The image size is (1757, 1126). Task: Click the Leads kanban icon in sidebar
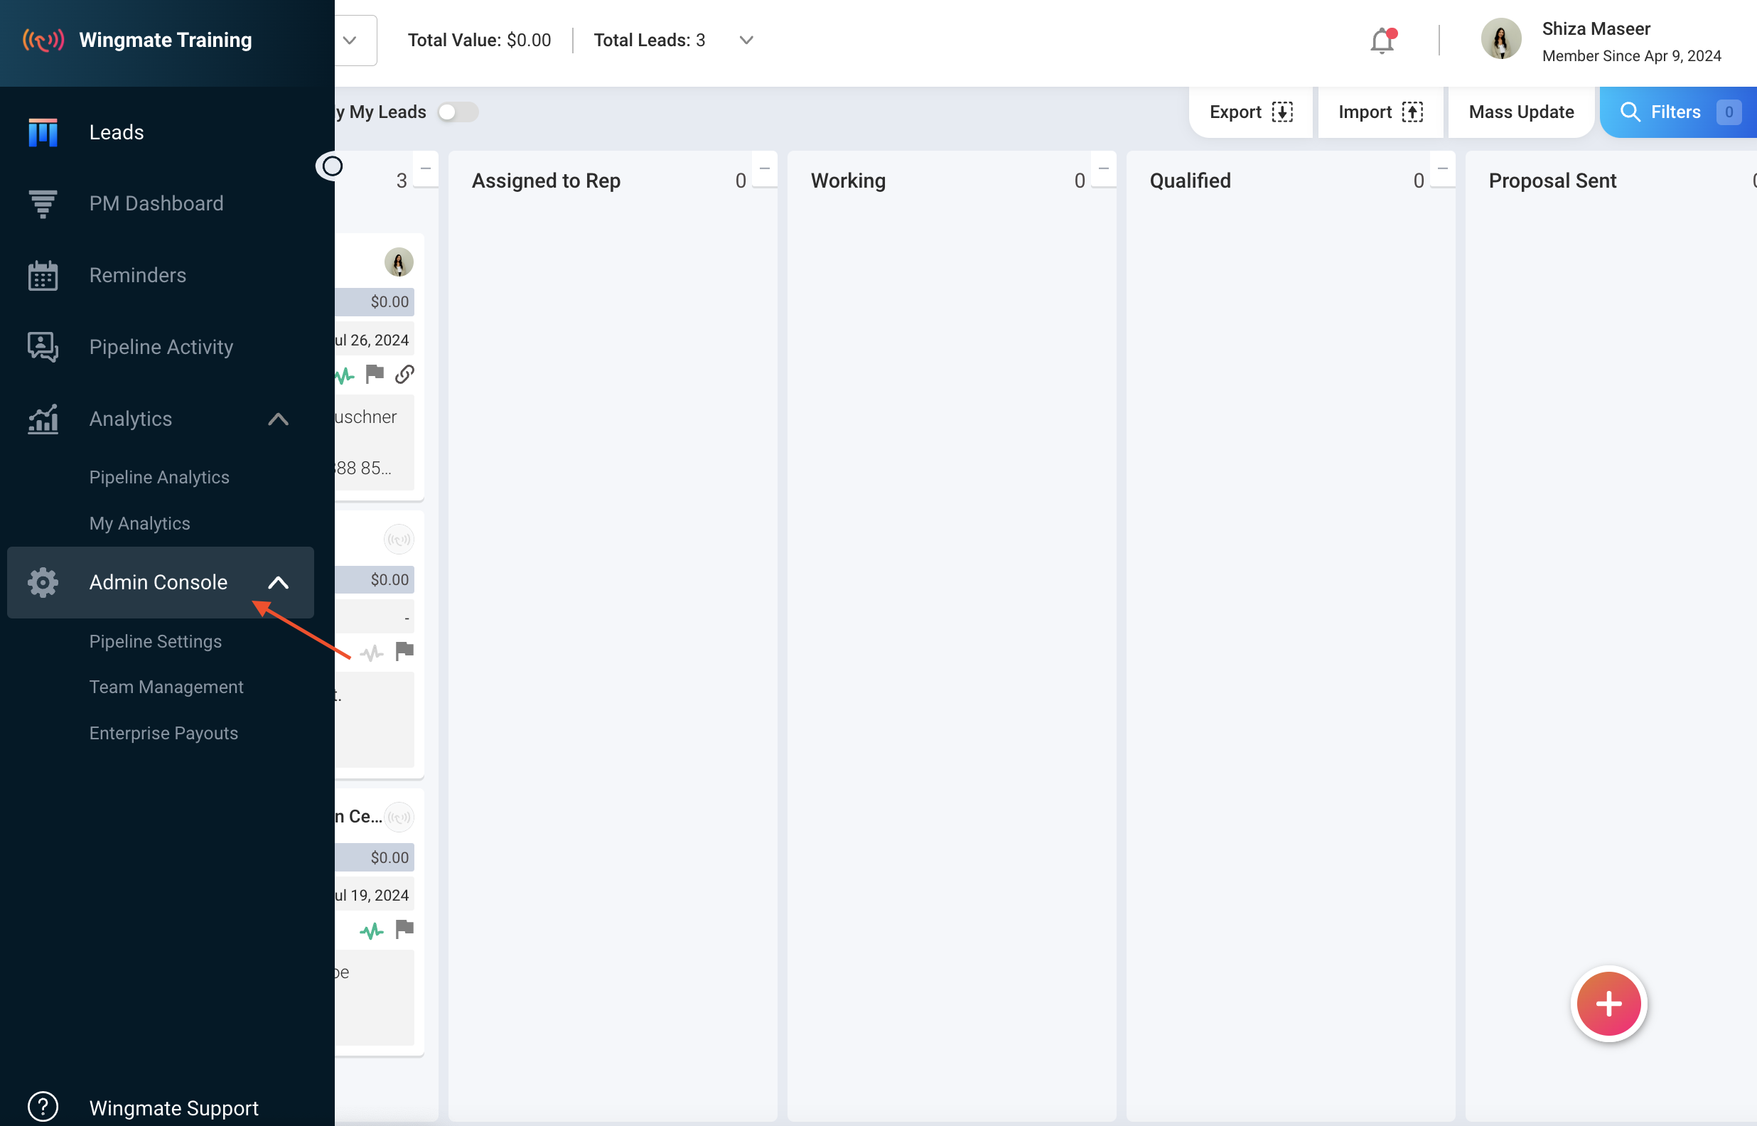point(43,132)
